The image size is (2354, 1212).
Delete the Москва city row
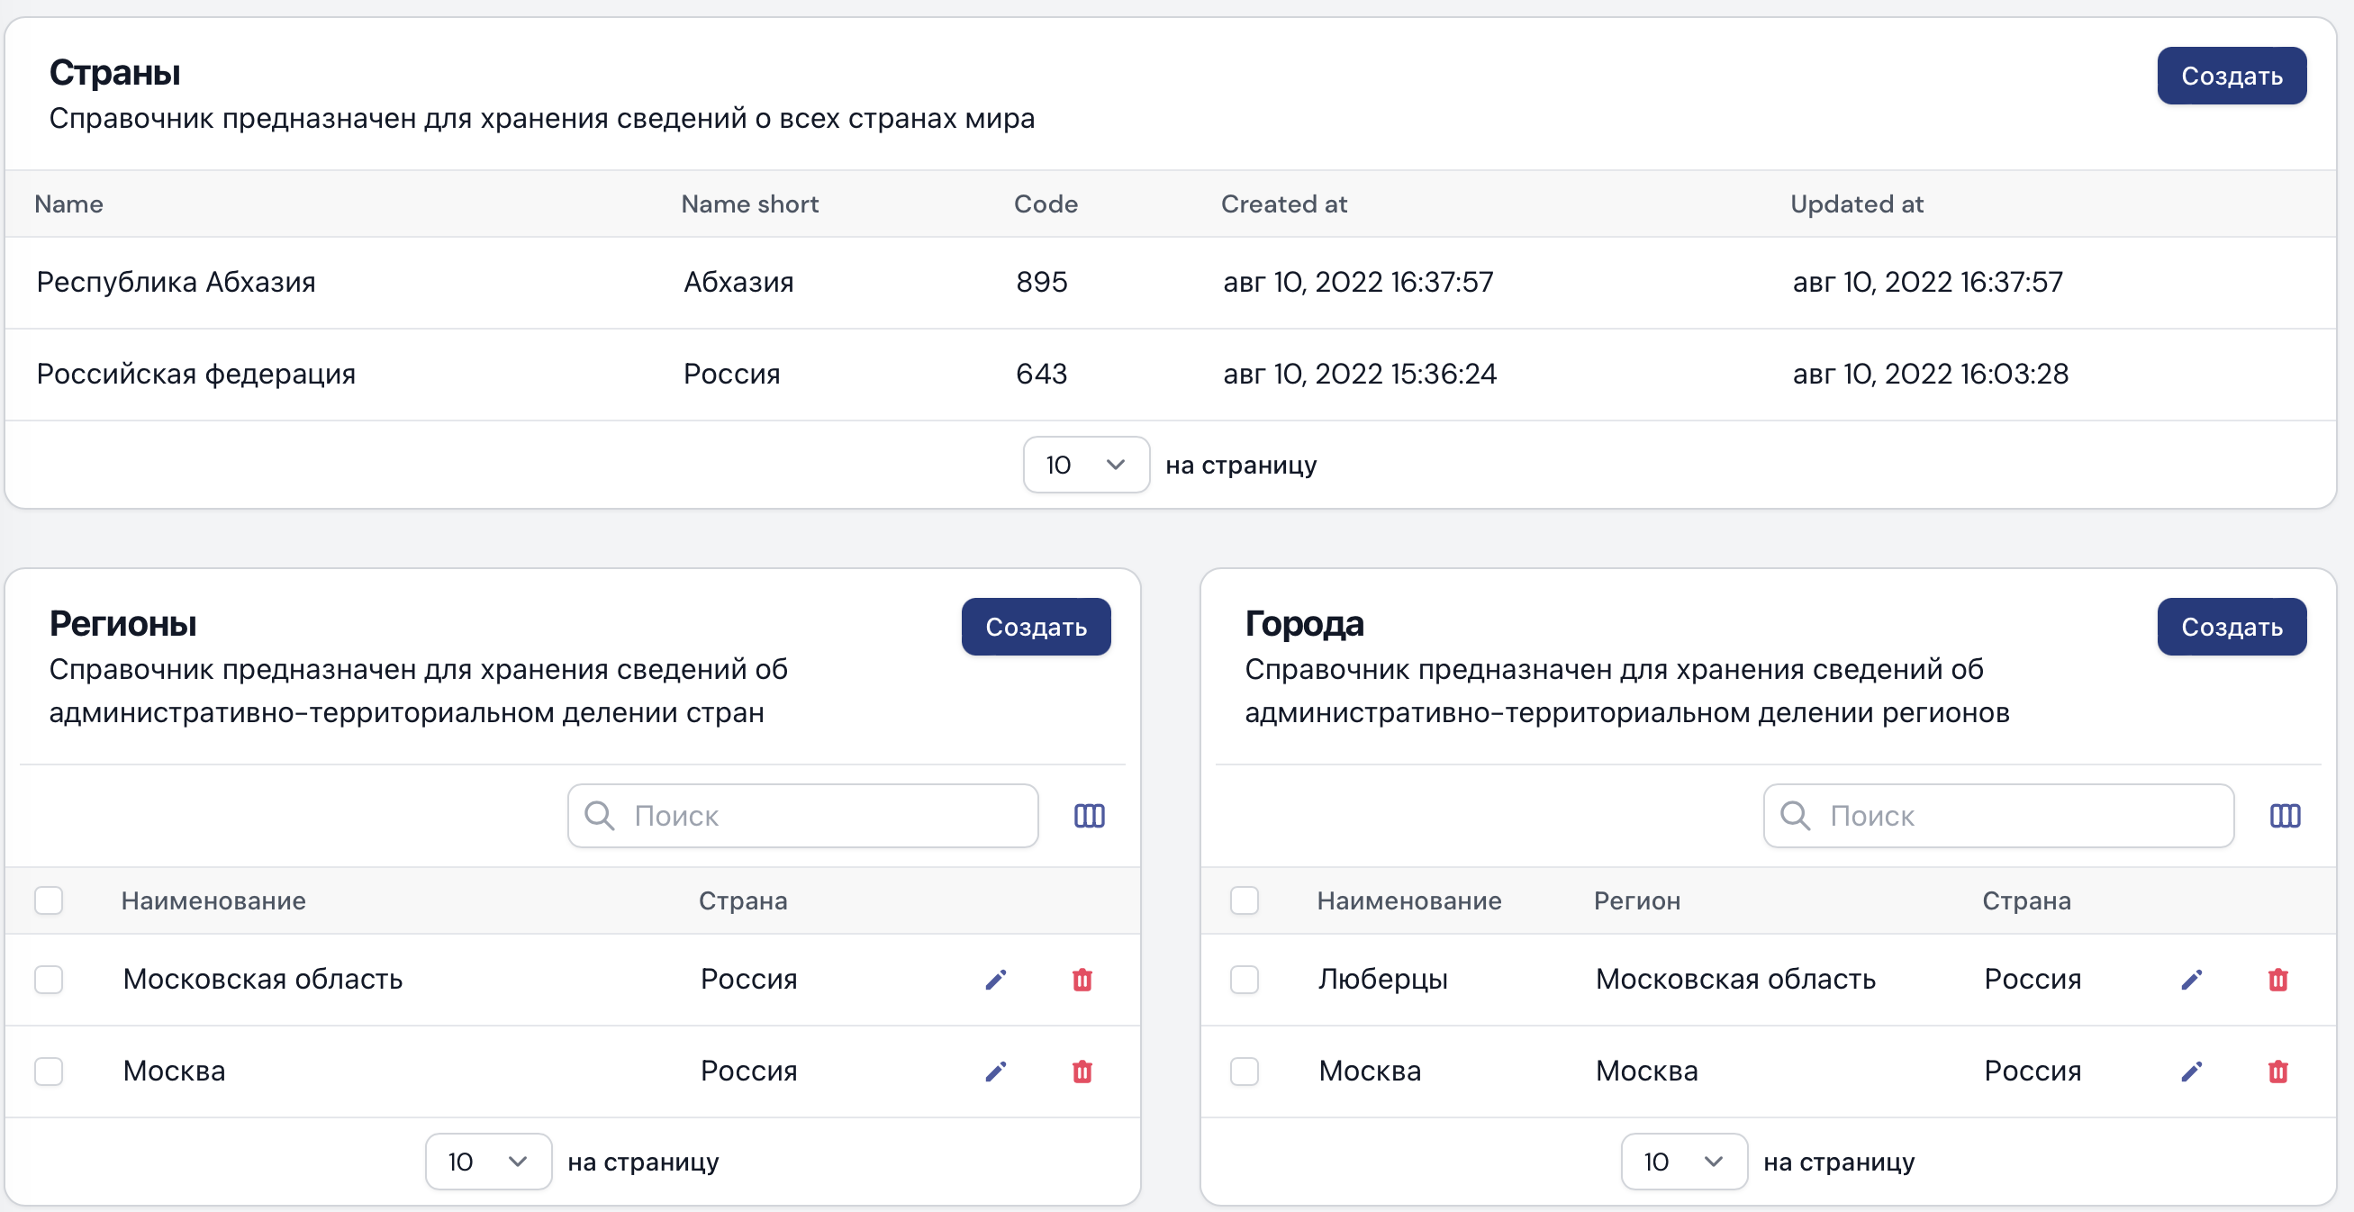click(x=2277, y=1072)
